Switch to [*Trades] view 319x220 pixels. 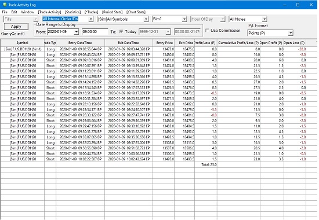click(x=91, y=12)
